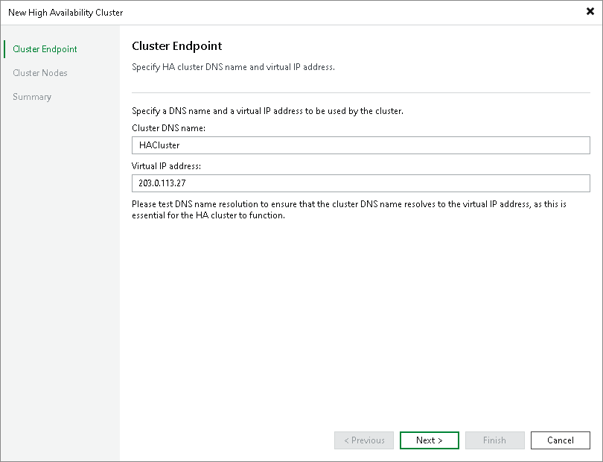Click the Cancel button
The height and width of the screenshot is (462, 603).
coord(560,440)
